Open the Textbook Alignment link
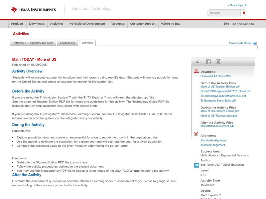The height and width of the screenshot is (199, 266). [x=213, y=145]
